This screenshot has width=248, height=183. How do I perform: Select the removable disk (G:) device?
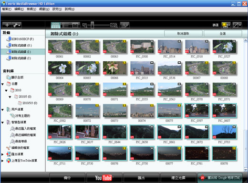(x=23, y=46)
